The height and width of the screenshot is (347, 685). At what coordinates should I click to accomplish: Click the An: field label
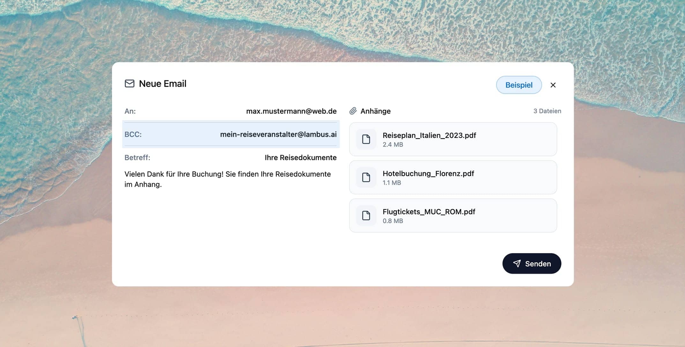coord(130,111)
